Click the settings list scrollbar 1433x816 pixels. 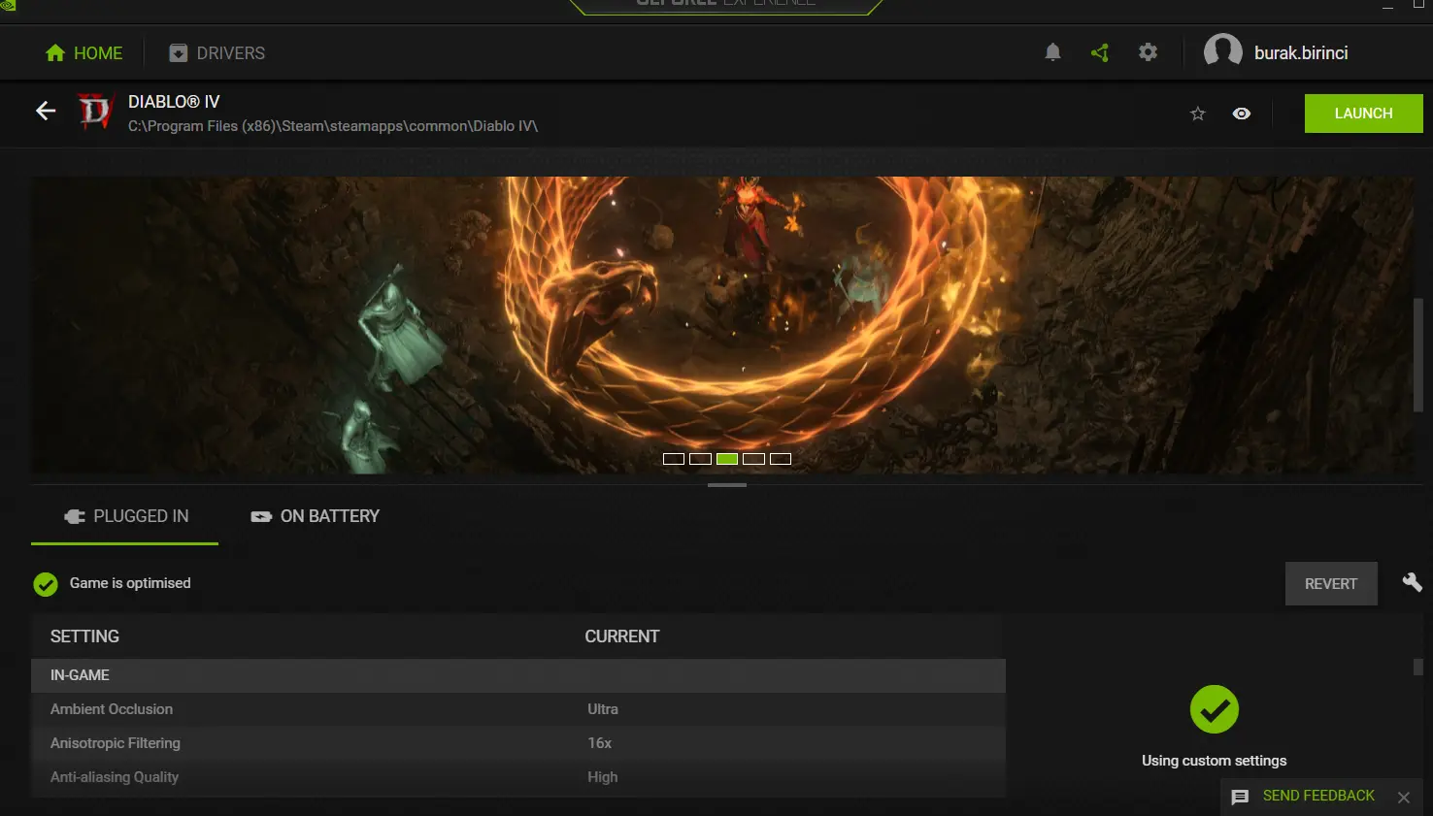click(x=1418, y=667)
